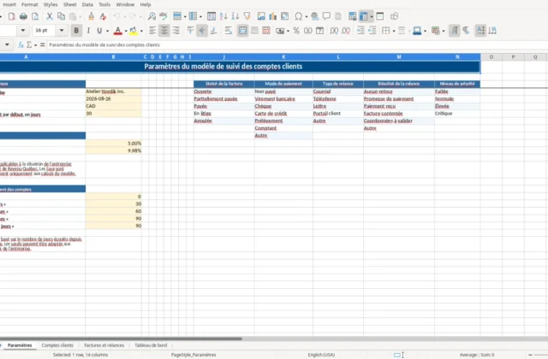The image size is (548, 359).
Task: Toggle Bold formatting
Action: pyautogui.click(x=76, y=31)
